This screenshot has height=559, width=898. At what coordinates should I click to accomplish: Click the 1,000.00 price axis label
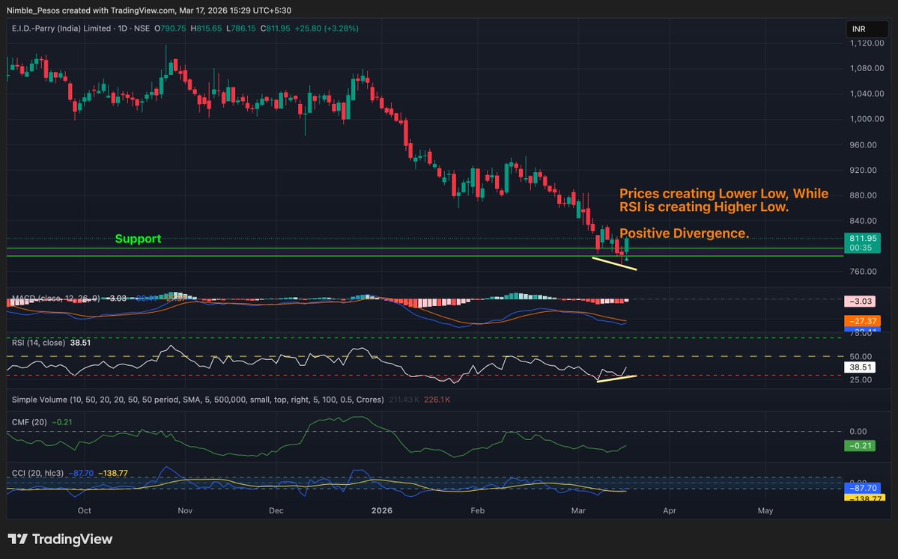[867, 118]
